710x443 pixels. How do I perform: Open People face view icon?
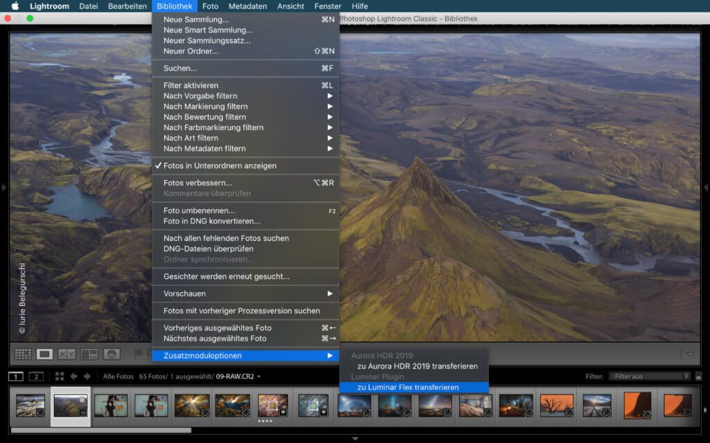[112, 354]
